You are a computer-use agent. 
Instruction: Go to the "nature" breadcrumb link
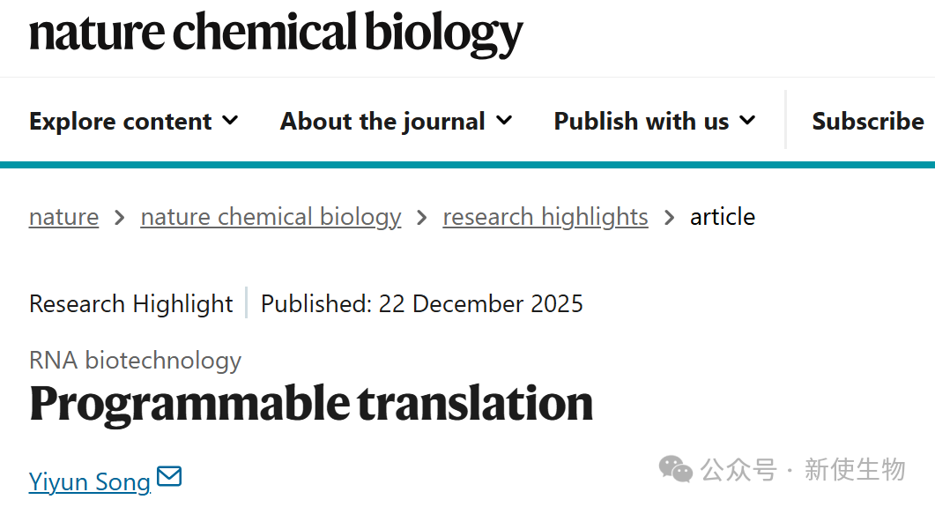pos(63,217)
